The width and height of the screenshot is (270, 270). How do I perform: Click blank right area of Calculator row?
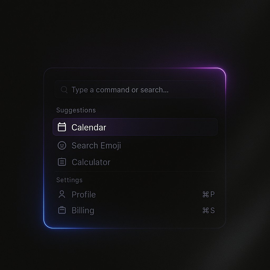171,162
